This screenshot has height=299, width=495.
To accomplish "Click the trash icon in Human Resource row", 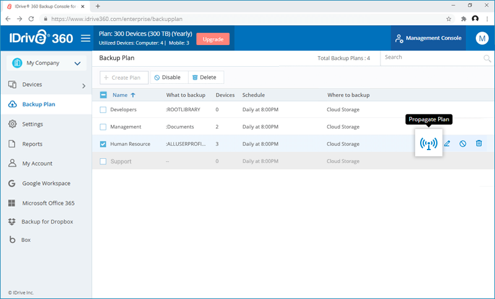I will point(479,143).
